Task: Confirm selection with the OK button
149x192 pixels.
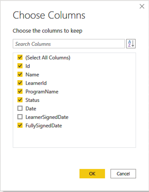Action: tap(92, 174)
